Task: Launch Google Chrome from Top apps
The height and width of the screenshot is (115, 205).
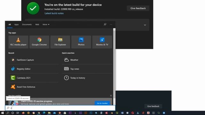Action: 39,42
